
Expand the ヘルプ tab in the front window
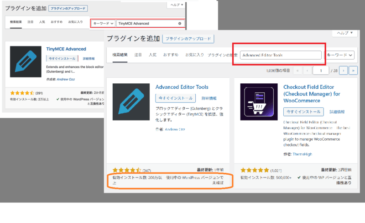point(345,33)
